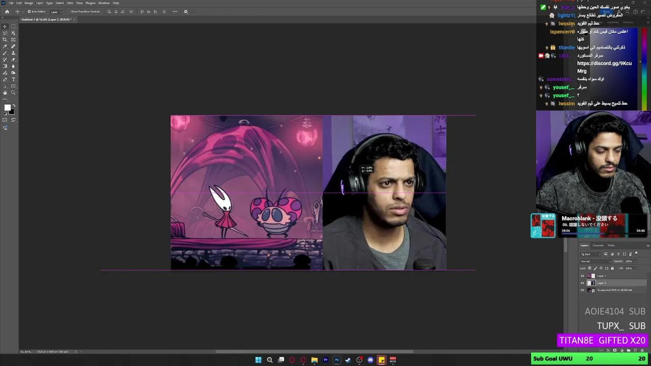Open Move tool preset picker arrow
Image resolution: width=651 pixels, height=366 pixels.
pos(23,12)
